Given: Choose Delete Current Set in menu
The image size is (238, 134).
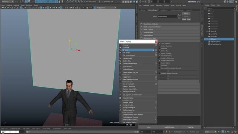Looking at the screenshot, I should [x=129, y=86].
